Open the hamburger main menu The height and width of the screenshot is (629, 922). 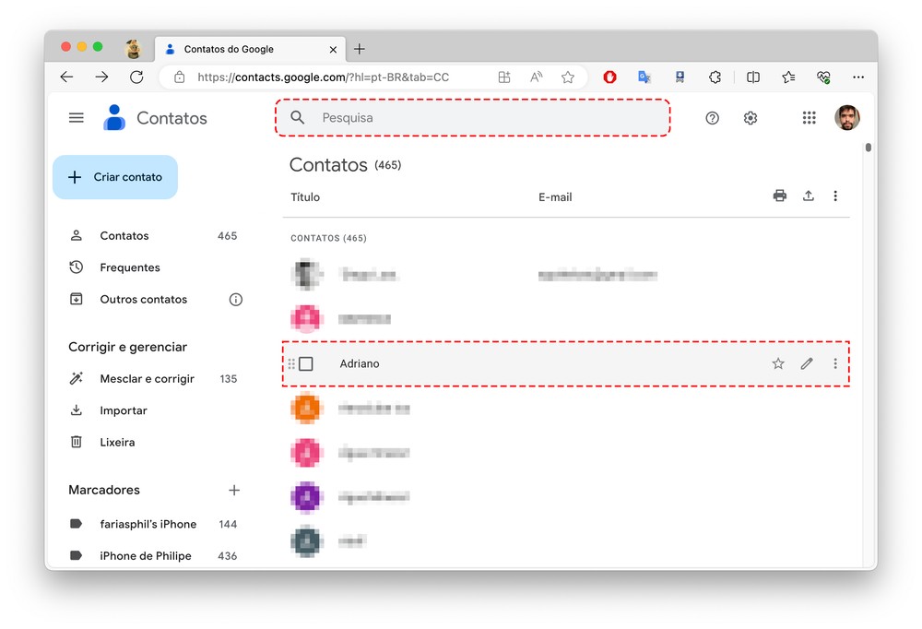click(x=77, y=118)
